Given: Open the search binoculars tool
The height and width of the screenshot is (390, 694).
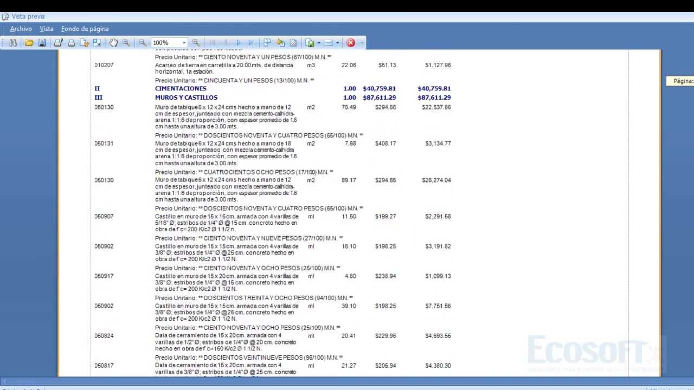Looking at the screenshot, I should [x=13, y=43].
